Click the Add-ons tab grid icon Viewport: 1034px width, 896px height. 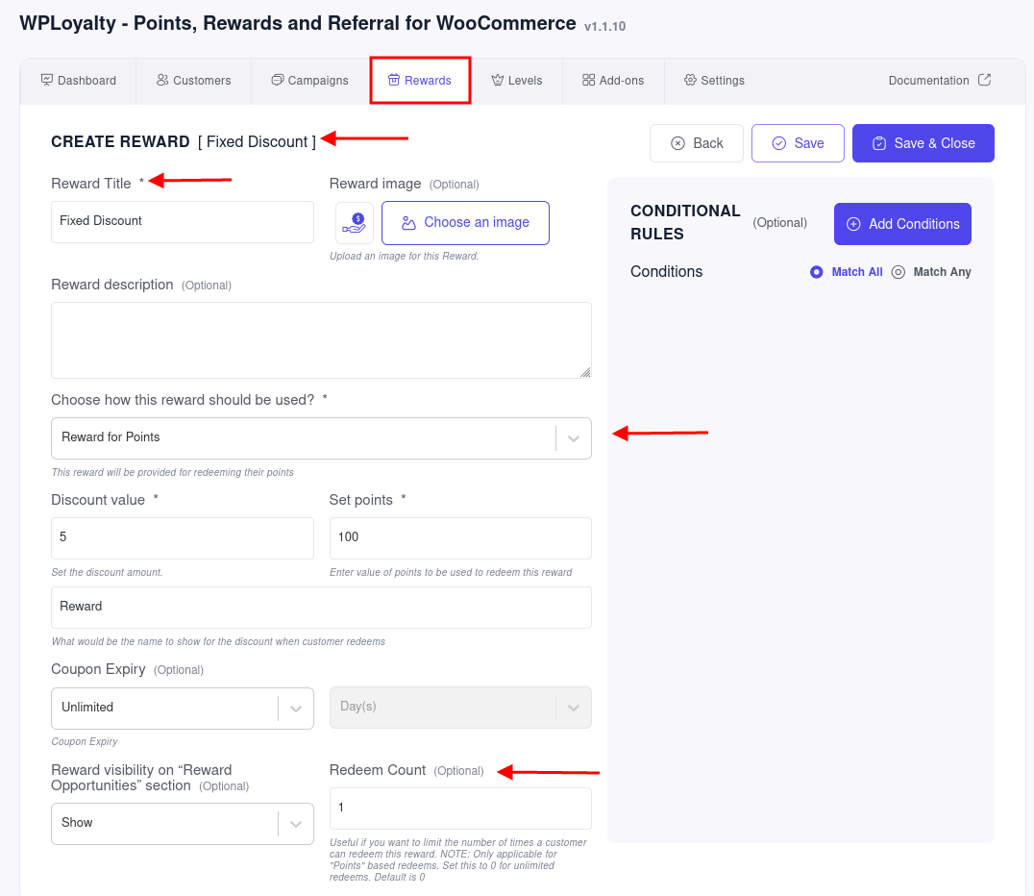pyautogui.click(x=589, y=80)
